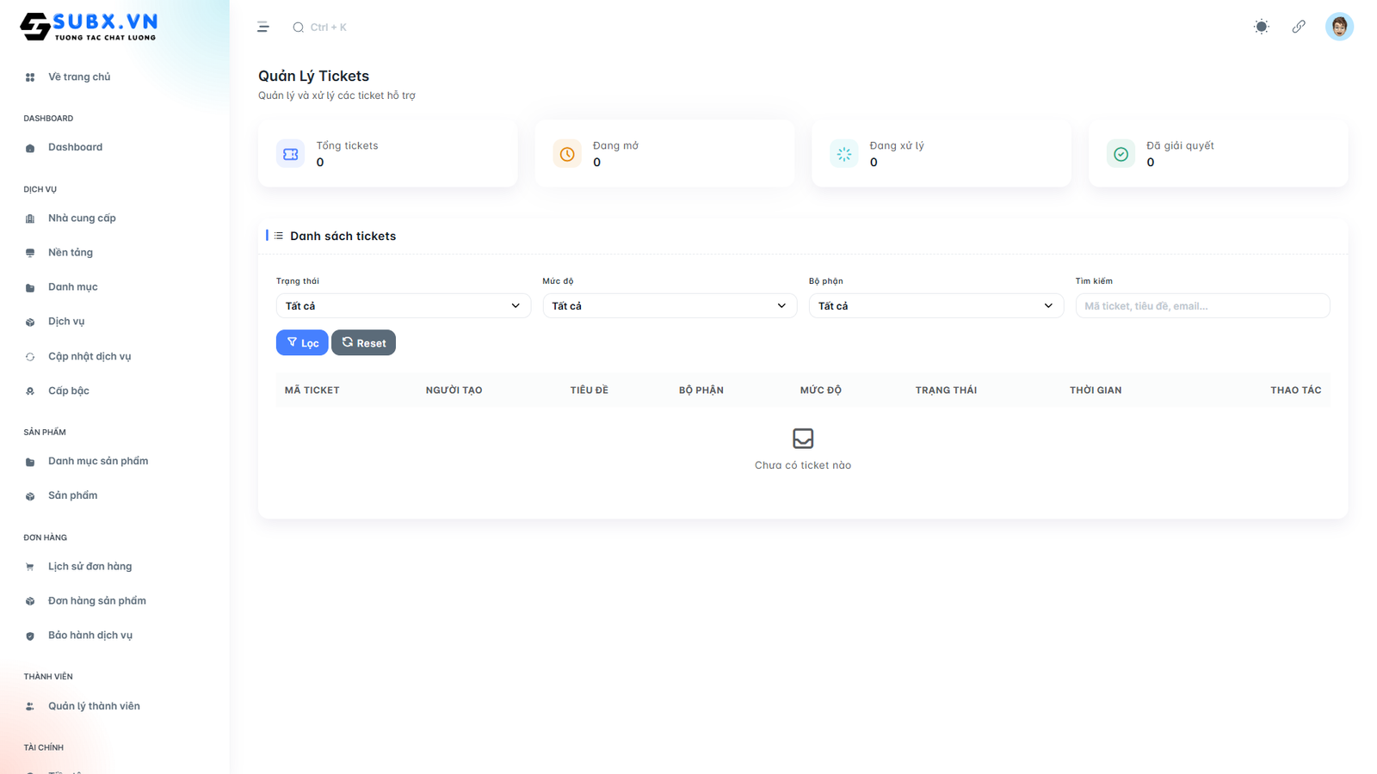Click the Đã giải quyết checkmark icon
Screen dimensions: 1377x774
coord(1121,154)
